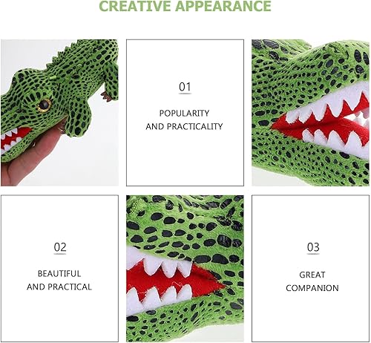The height and width of the screenshot is (343, 371).
Task: Click the POPULARITY AND PRACTICALITY text
Action: tap(184, 120)
